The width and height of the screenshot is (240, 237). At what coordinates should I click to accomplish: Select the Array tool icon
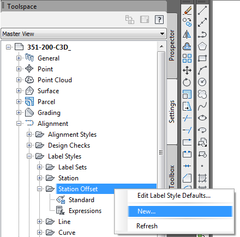pos(187,58)
